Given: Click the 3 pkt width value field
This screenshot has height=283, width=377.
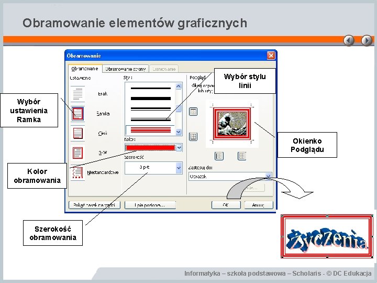Looking at the screenshot, I should 150,168.
